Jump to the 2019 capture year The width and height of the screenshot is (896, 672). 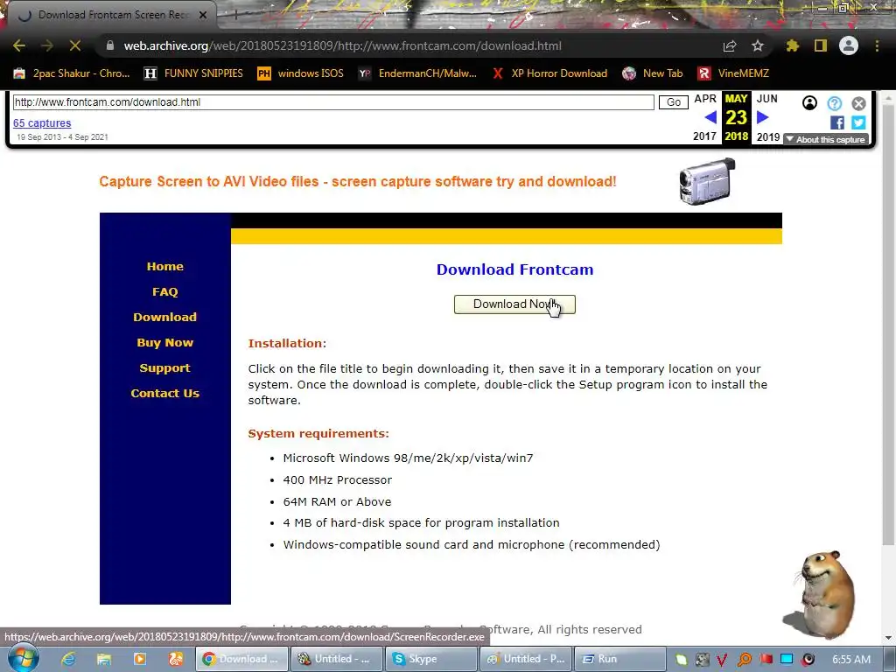tap(768, 137)
